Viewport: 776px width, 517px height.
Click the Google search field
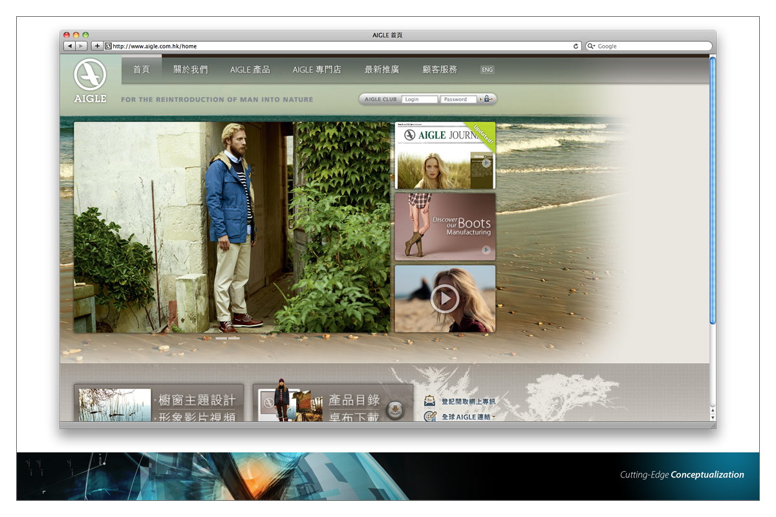click(649, 47)
